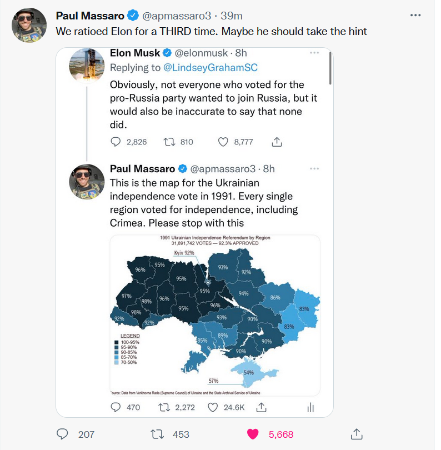Retweet the map tweet showing 2,272

164,407
